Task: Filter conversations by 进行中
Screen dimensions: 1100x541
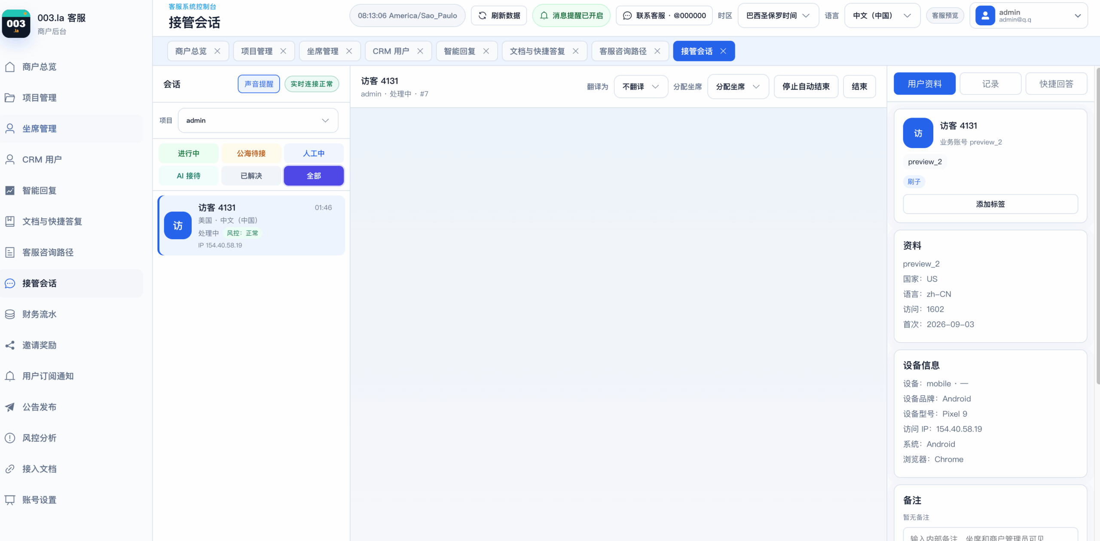Action: pos(189,153)
